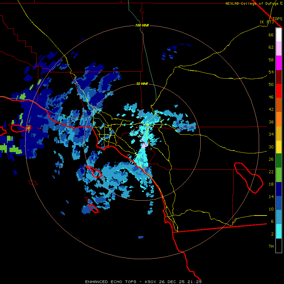The width and height of the screenshot is (284, 284).
Task: Click the "18" scale label
Action: click(x=271, y=184)
